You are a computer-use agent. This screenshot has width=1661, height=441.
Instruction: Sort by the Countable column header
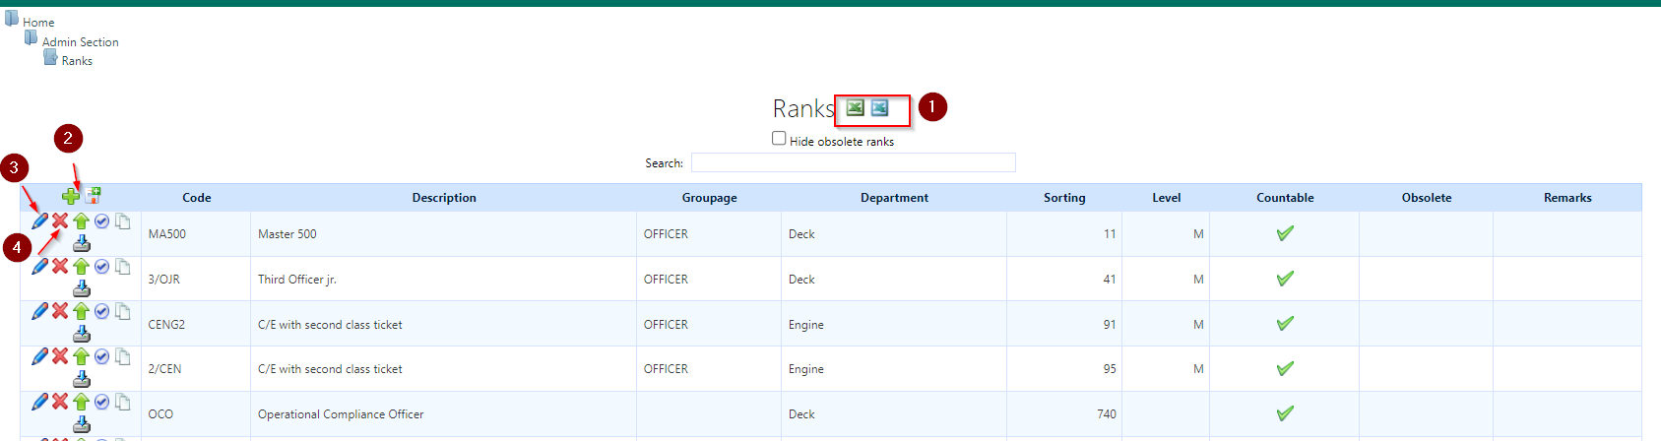[x=1285, y=198]
